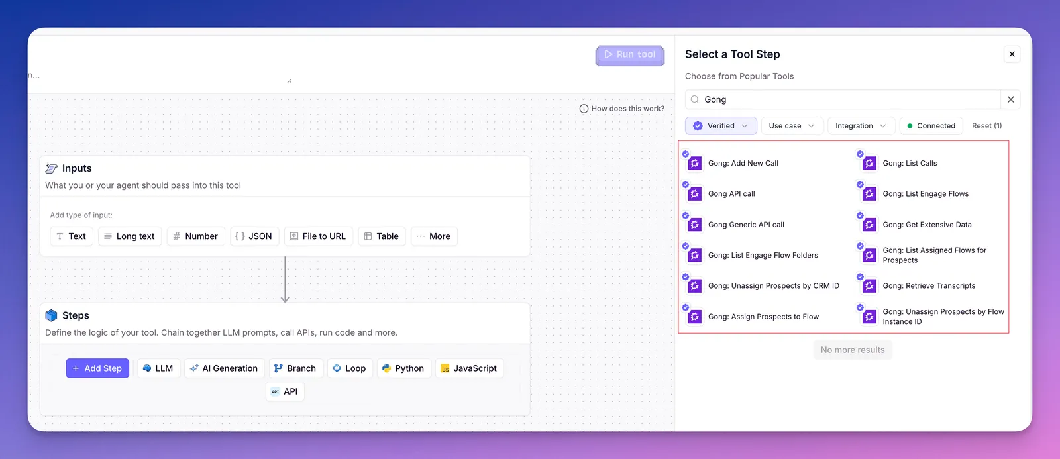
Task: Add a Long text input
Action: tap(130, 236)
